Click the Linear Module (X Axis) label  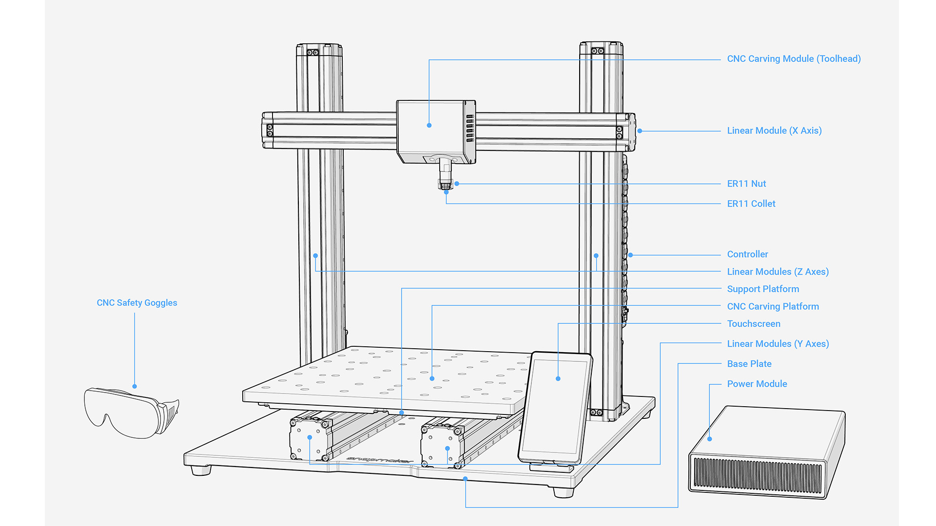click(774, 131)
